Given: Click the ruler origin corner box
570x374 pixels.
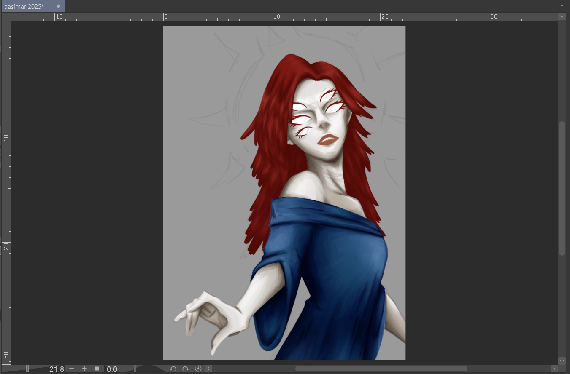Looking at the screenshot, I should [6, 17].
